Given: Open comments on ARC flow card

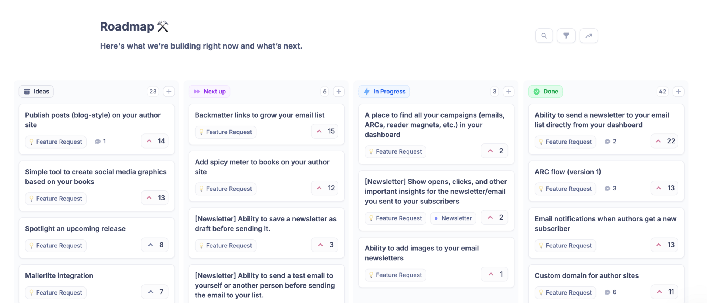Looking at the screenshot, I should coord(610,189).
